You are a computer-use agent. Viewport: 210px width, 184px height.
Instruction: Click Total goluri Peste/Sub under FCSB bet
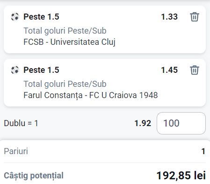coord(65,31)
